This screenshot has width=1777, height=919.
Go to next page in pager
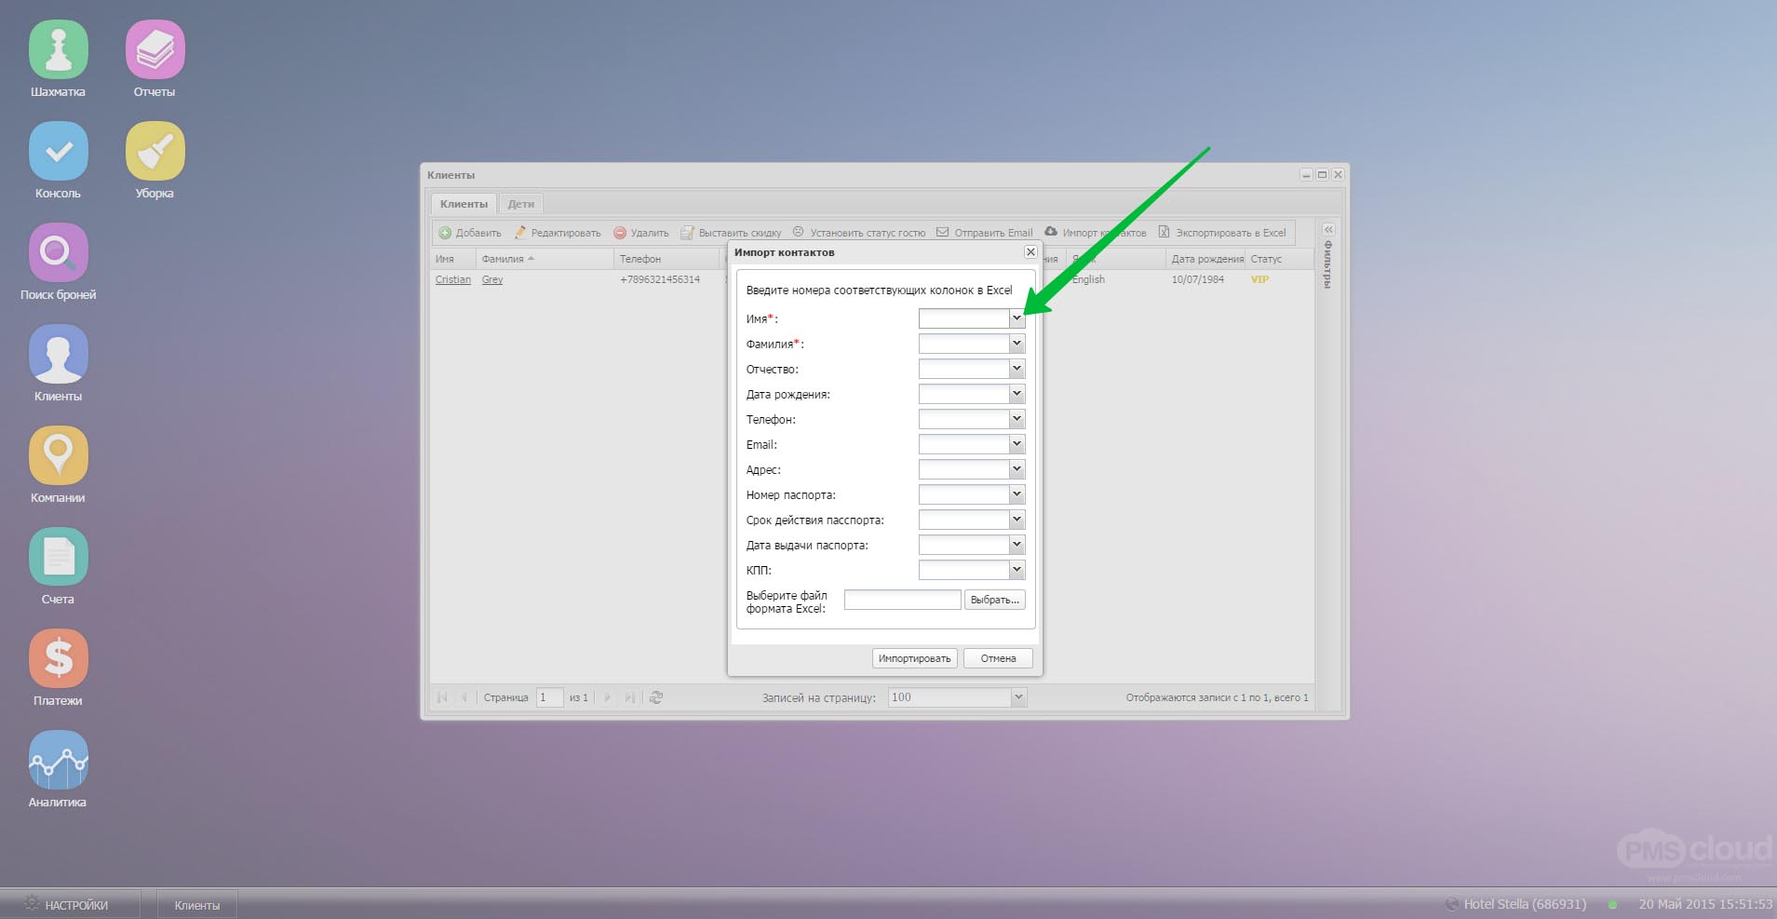[608, 697]
